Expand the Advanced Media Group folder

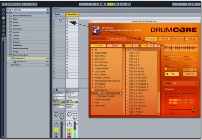click(x=8, y=16)
